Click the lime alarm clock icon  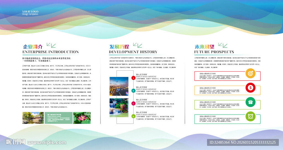250,116
